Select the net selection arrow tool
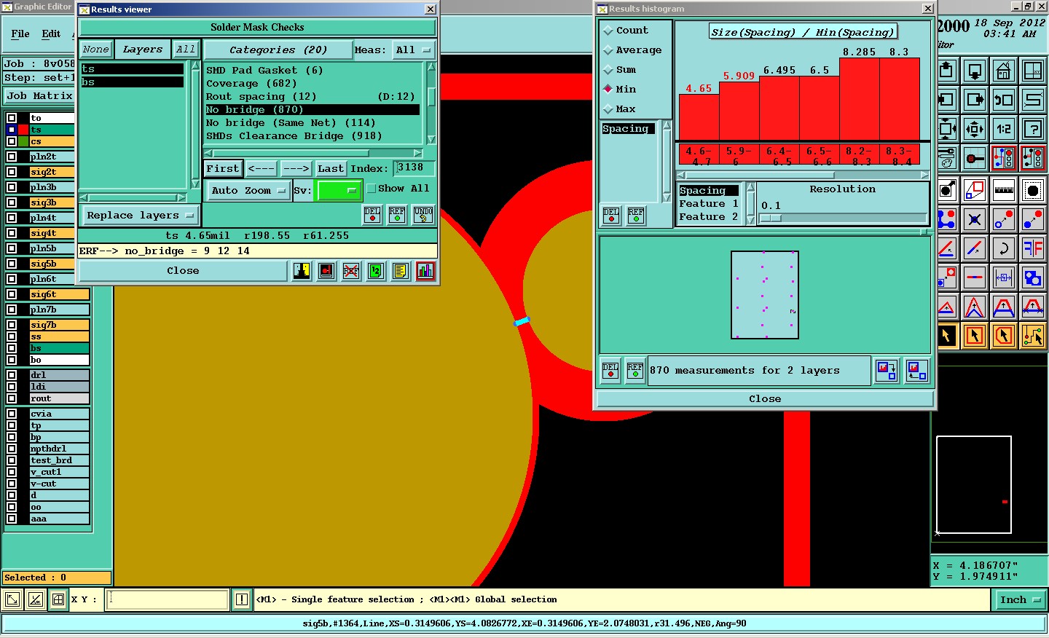This screenshot has height=638, width=1049. 1033,336
